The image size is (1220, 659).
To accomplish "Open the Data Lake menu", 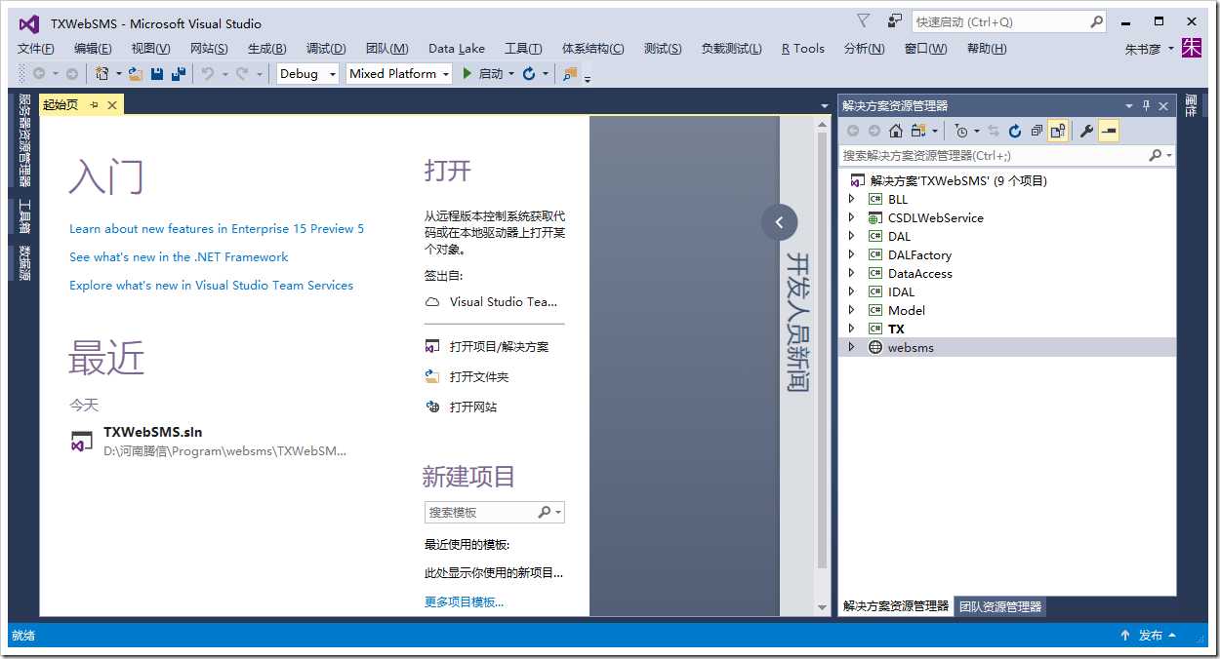I will 457,48.
